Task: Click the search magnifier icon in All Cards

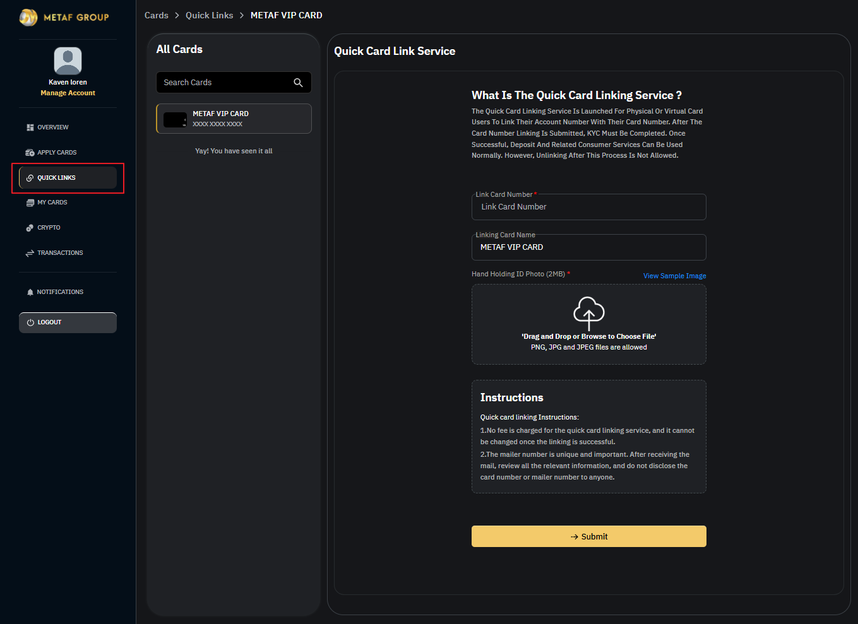Action: (298, 83)
